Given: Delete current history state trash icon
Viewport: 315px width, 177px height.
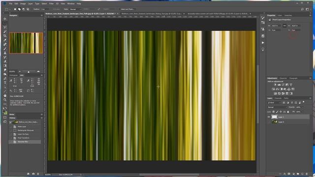Looking at the screenshot, I should pos(38,174).
